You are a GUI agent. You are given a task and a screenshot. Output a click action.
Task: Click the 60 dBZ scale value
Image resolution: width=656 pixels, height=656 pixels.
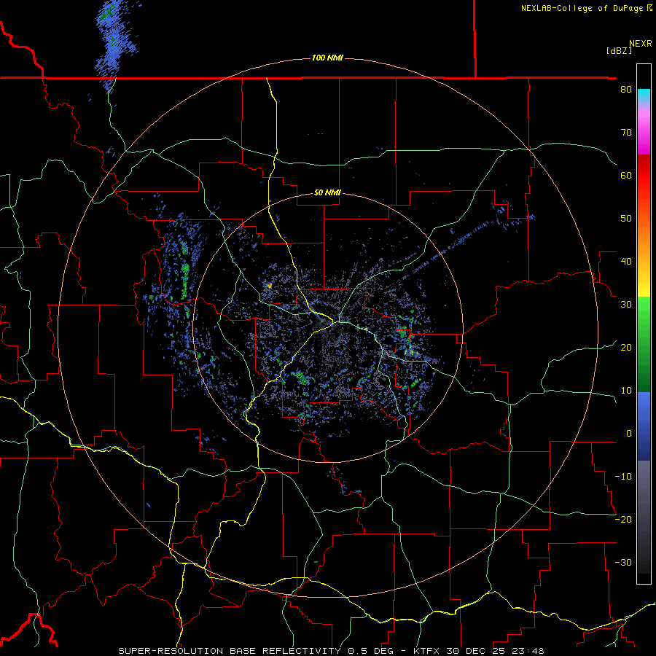point(626,175)
